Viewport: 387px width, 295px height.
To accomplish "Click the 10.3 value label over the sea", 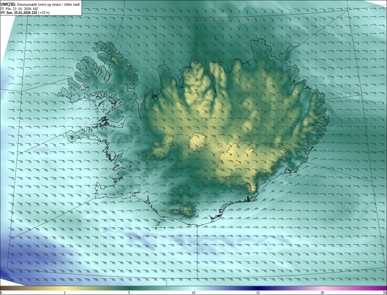I will pos(82,192).
